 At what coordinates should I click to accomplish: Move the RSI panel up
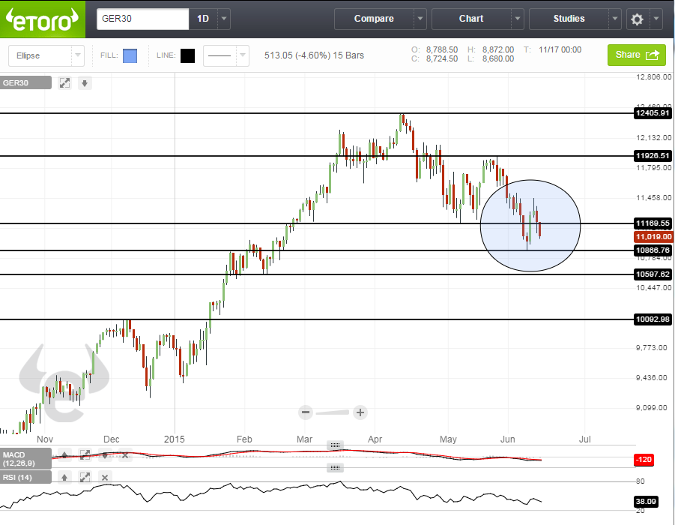64,477
